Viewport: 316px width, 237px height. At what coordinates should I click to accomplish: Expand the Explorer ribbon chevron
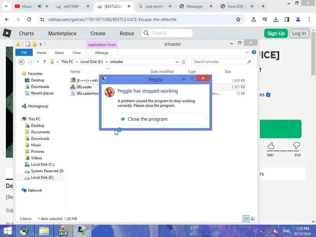(247, 52)
